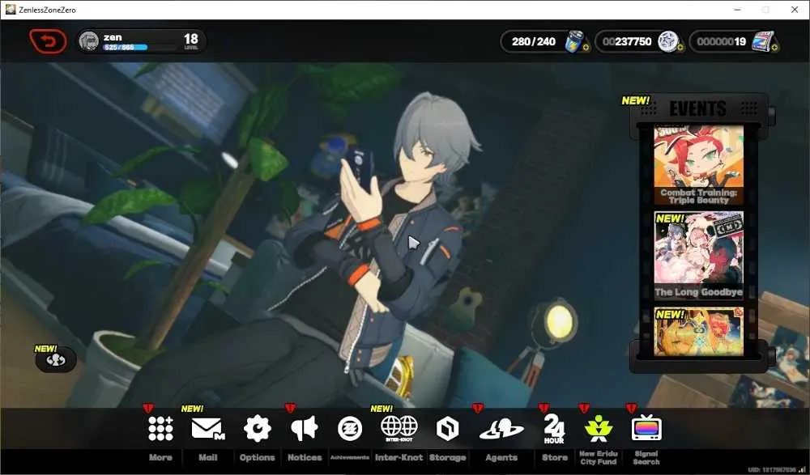Click the Polychrome currency plus icon

[x=775, y=48]
